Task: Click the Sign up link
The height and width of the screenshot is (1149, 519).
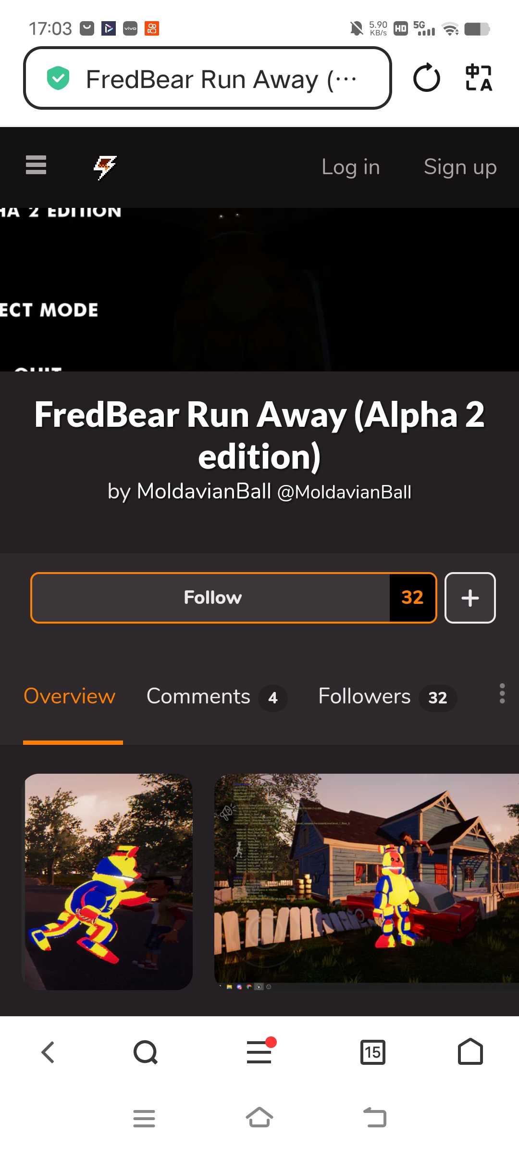Action: coord(460,167)
